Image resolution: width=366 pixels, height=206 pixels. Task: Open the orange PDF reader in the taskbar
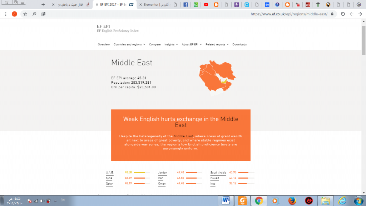[x=242, y=200]
